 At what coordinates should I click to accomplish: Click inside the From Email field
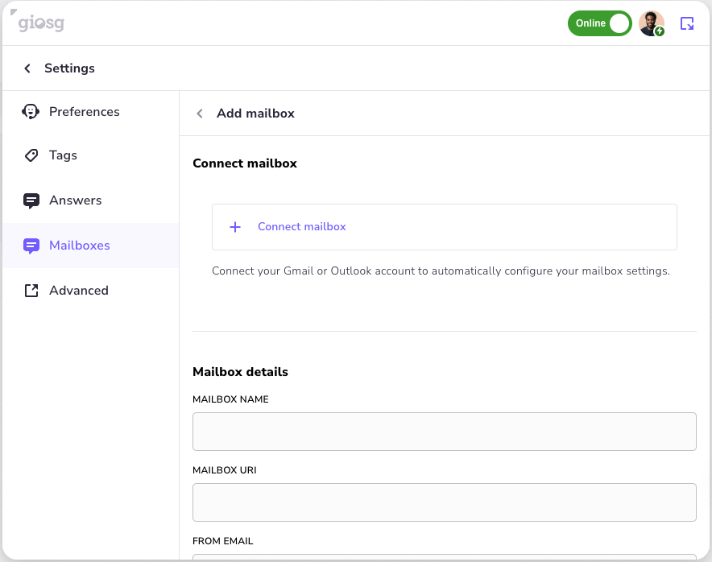coord(444,559)
